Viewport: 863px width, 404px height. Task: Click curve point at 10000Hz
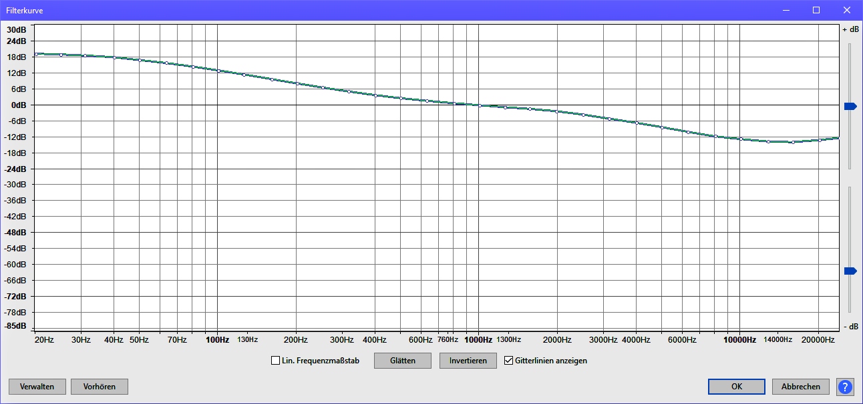tap(741, 139)
